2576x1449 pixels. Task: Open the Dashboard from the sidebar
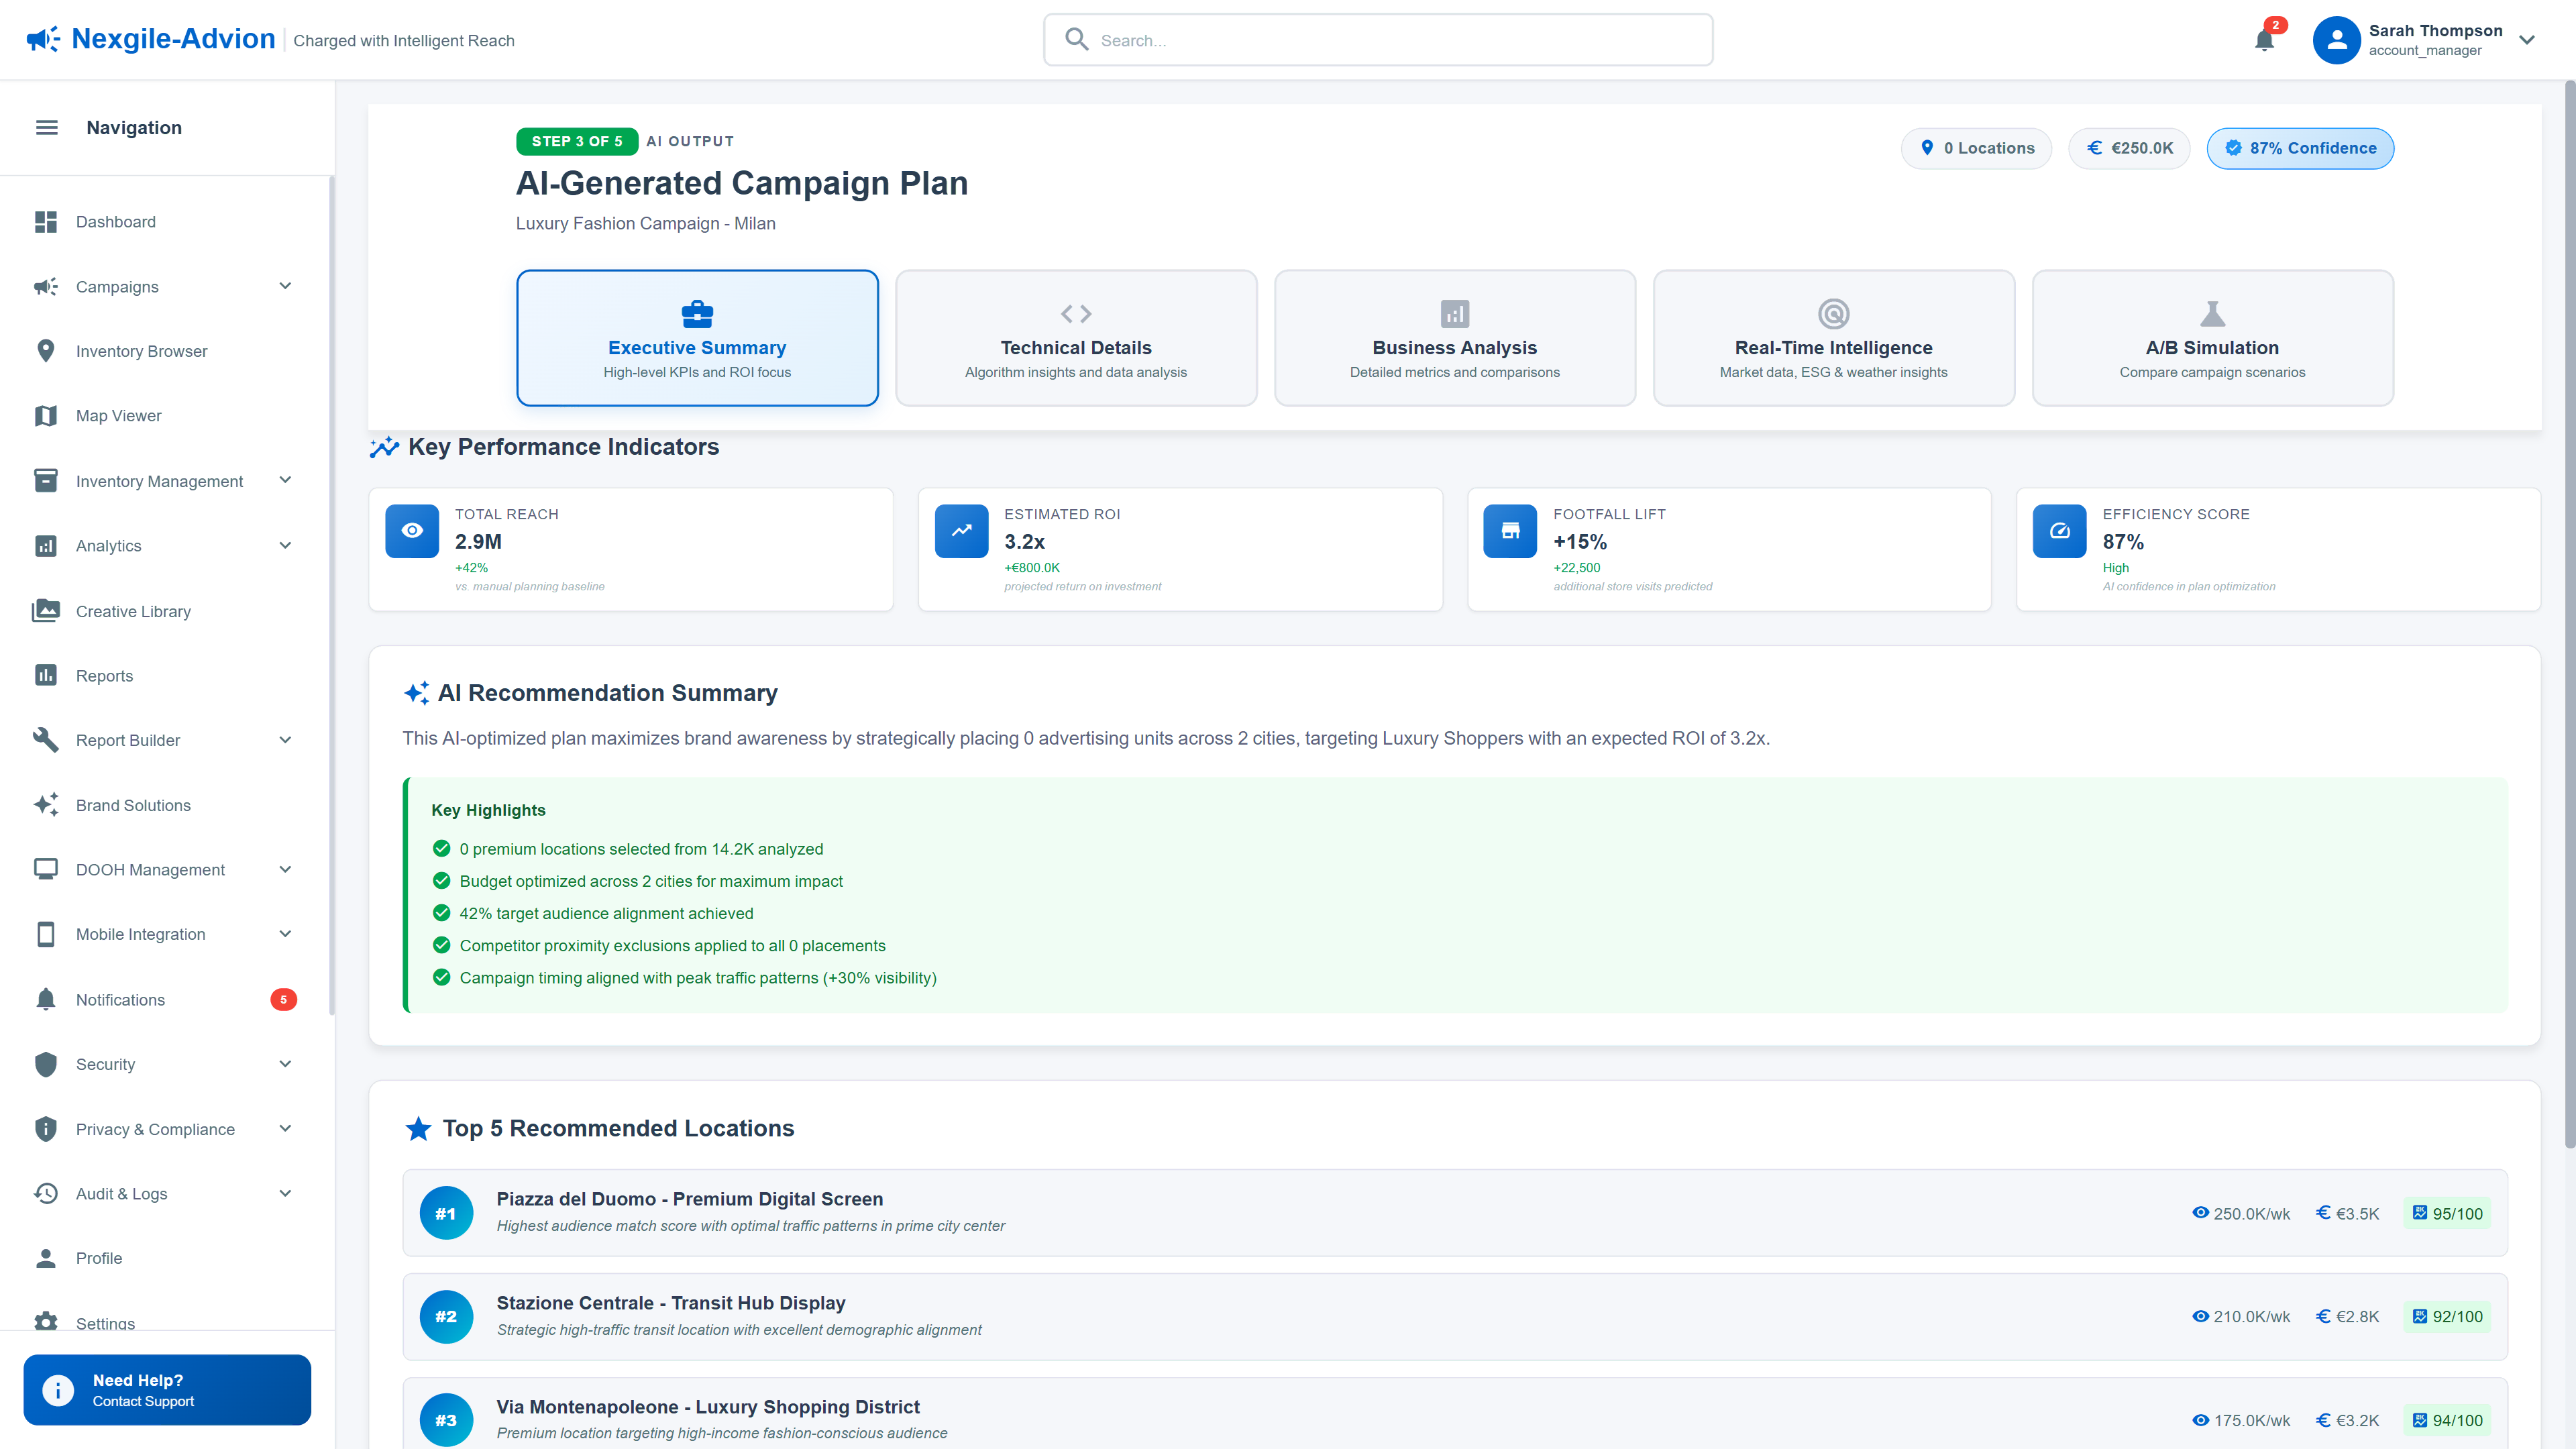(x=115, y=222)
